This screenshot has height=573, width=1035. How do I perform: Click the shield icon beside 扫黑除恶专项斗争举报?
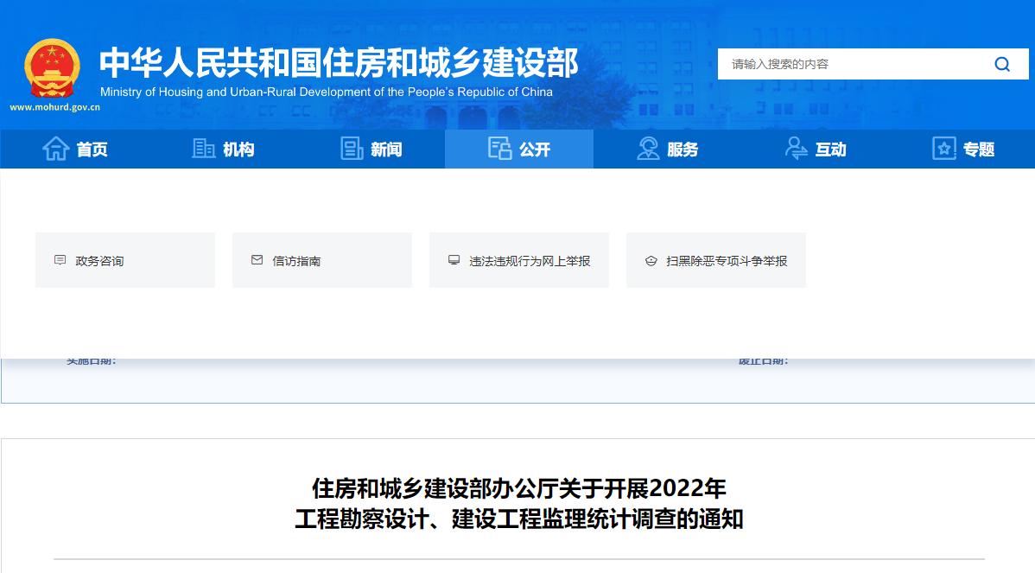tap(651, 261)
